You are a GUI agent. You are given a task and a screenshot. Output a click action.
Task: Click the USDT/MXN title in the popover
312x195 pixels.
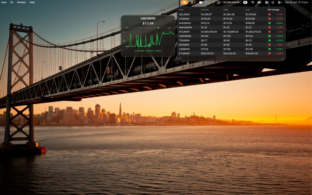pyautogui.click(x=148, y=18)
